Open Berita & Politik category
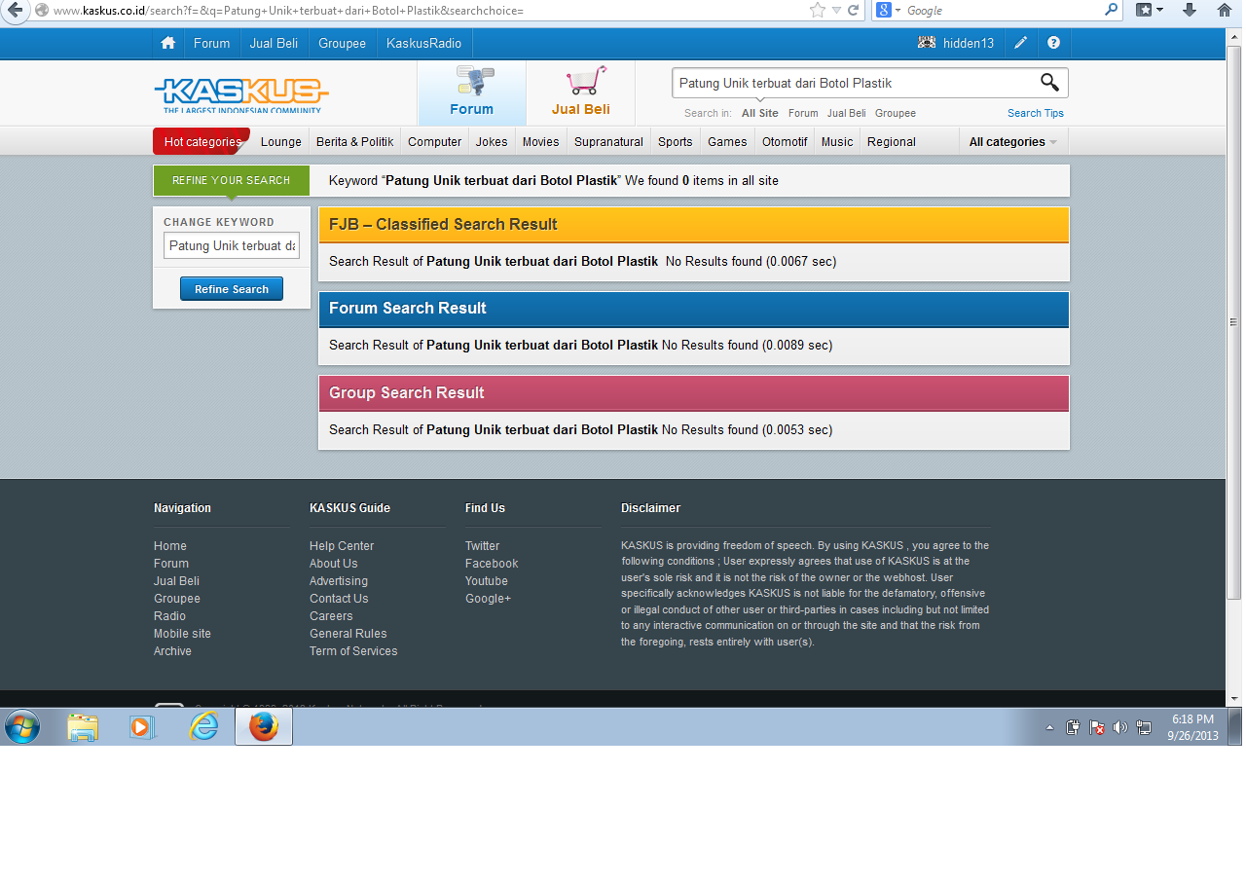 coord(355,141)
